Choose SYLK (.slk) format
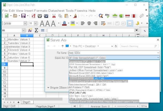 (114, 93)
